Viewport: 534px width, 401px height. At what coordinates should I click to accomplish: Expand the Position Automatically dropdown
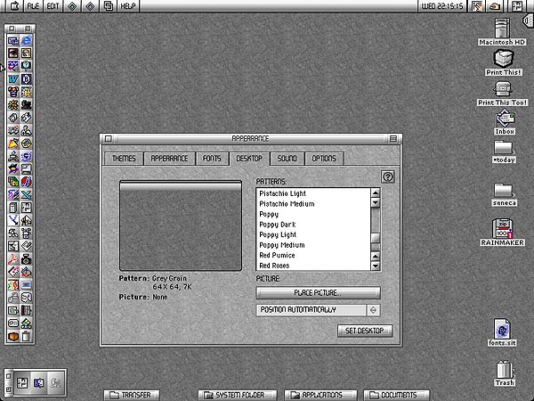(318, 310)
